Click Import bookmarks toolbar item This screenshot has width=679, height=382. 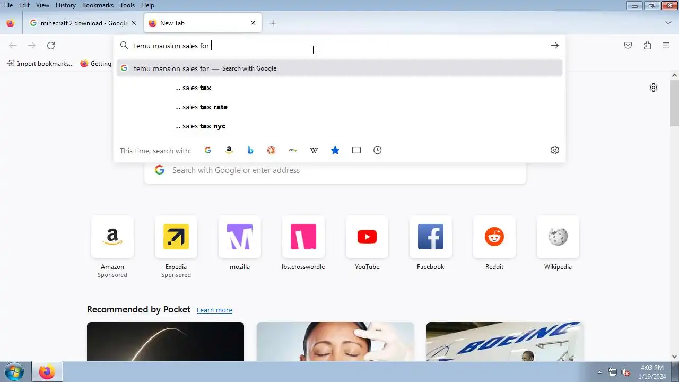coord(40,64)
